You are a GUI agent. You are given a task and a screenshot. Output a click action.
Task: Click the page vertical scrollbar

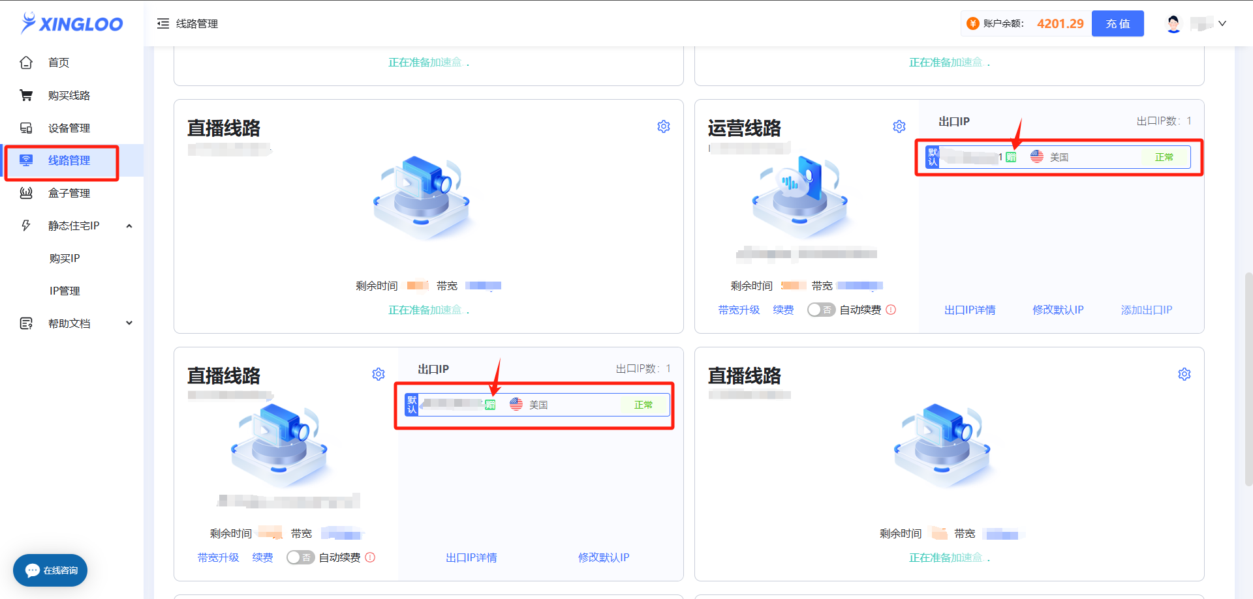(x=1248, y=379)
